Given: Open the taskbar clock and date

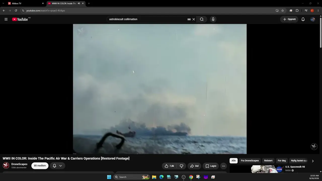Looking at the screenshot, I should click(314, 177).
